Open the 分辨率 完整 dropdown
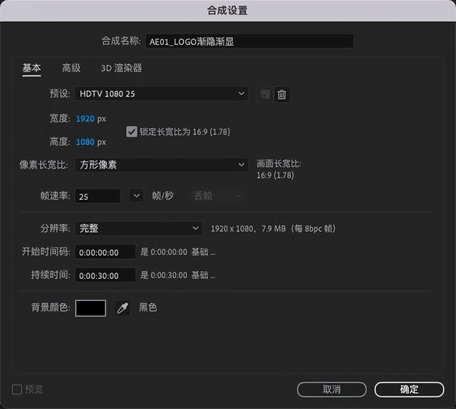456x409 pixels. point(138,228)
